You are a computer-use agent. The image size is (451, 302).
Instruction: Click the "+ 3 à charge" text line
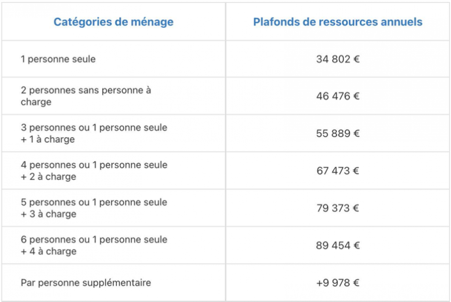click(48, 214)
